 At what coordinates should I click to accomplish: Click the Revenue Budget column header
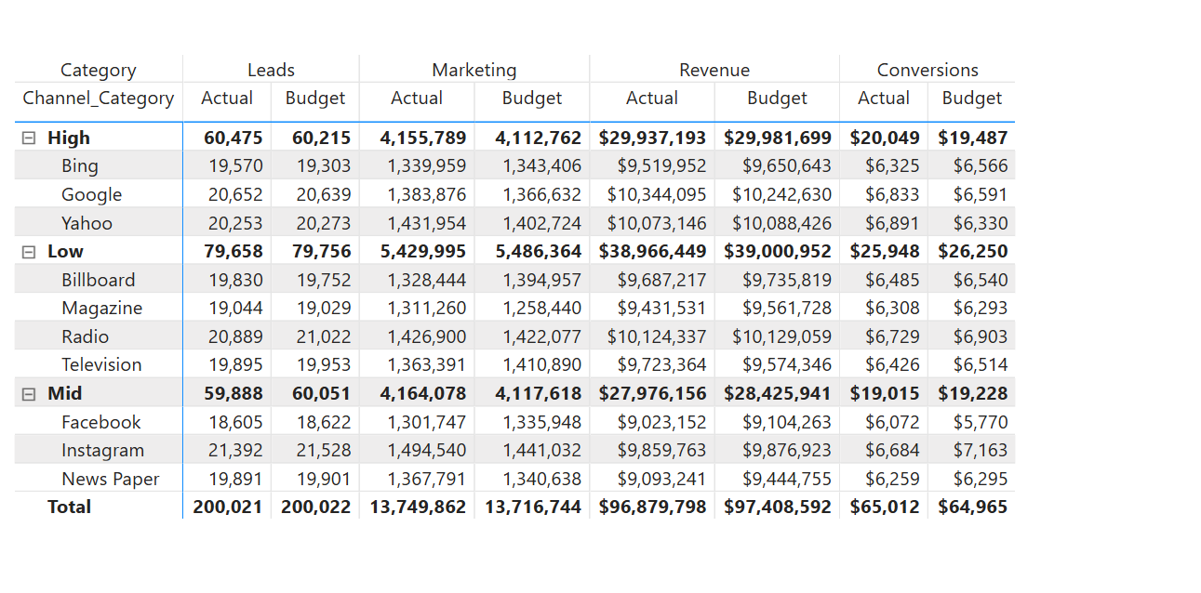(777, 98)
